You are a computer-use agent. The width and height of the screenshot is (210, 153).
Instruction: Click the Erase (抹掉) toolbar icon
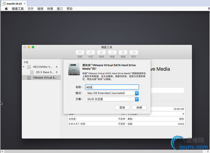(101, 53)
